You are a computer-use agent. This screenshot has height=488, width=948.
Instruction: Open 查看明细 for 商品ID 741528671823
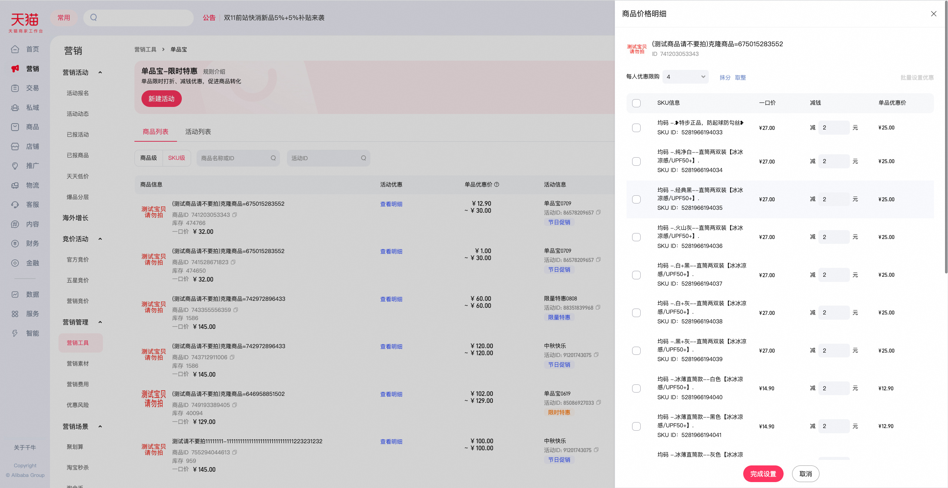(x=391, y=252)
